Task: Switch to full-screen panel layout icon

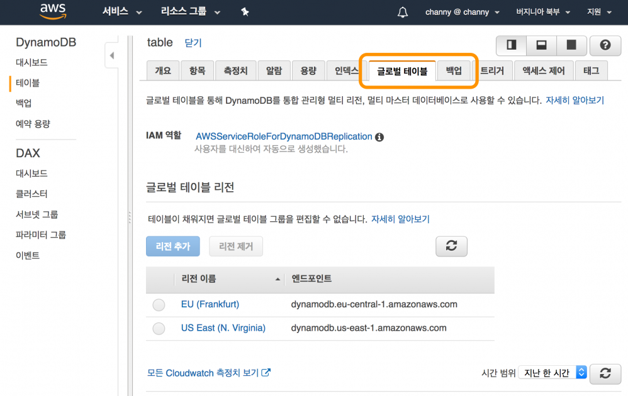Action: coord(571,45)
